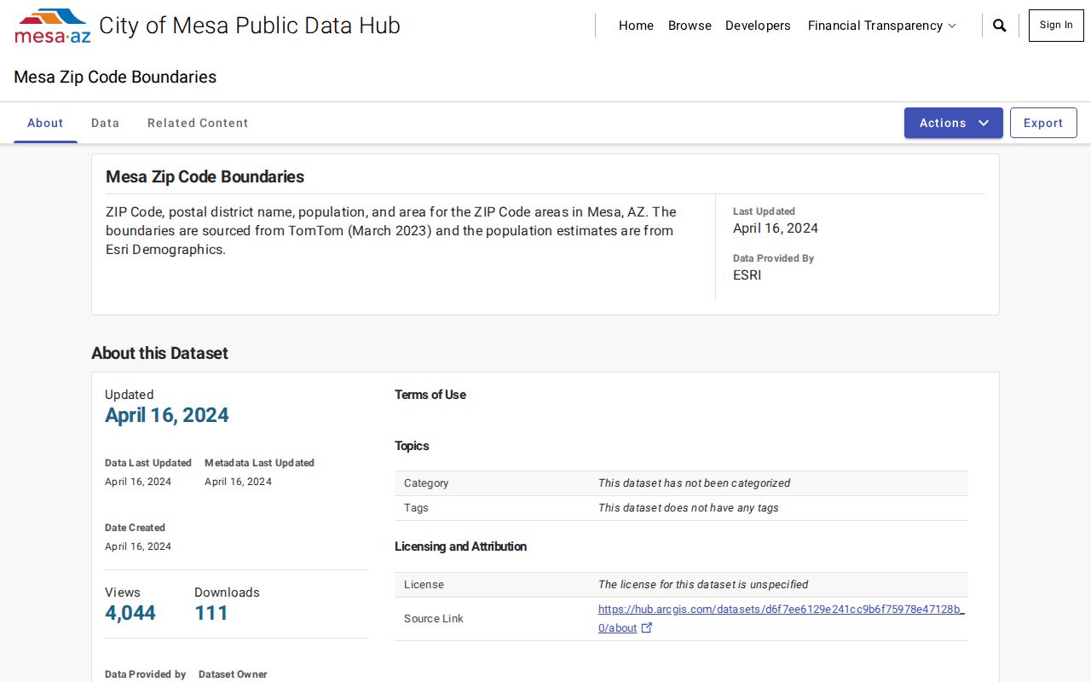Click the dataset description paragraph
The width and height of the screenshot is (1091, 682).
(391, 230)
